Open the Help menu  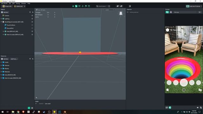click(x=29, y=3)
